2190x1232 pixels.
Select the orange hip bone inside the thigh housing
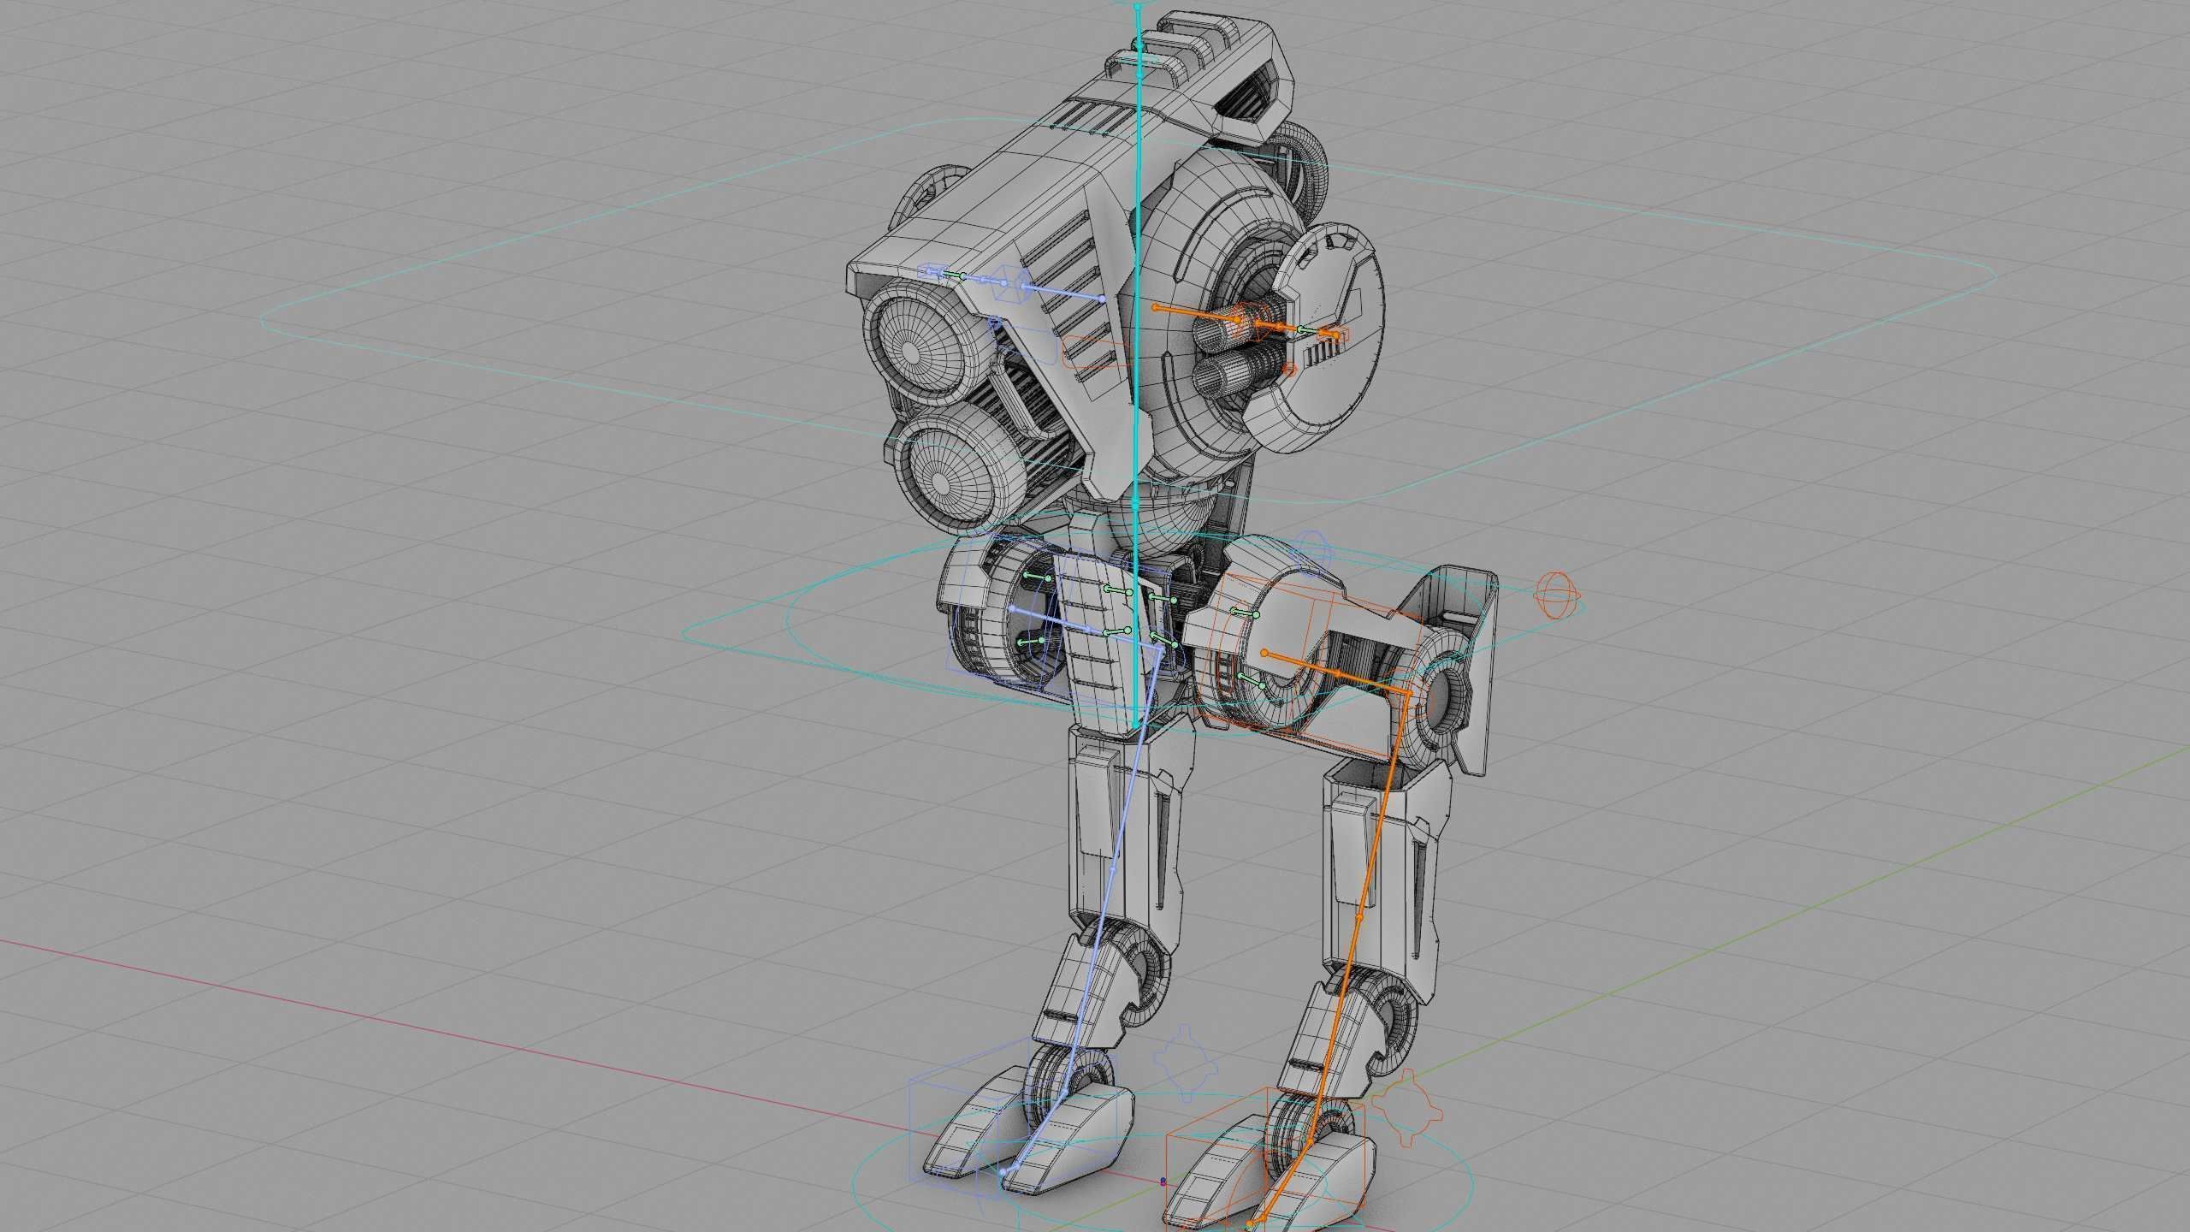coord(1337,674)
